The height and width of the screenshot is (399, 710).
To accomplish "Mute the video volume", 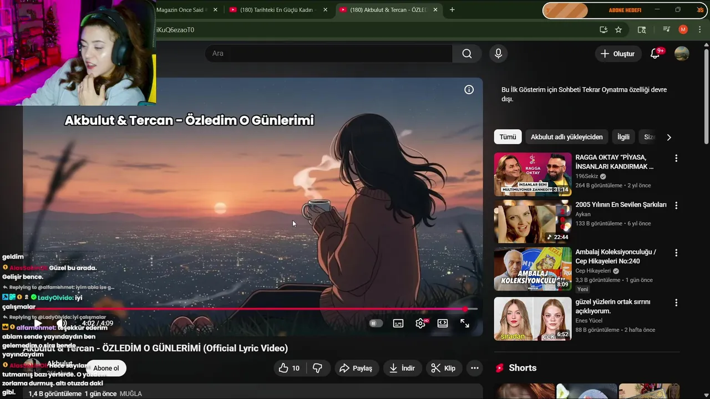I will [62, 323].
